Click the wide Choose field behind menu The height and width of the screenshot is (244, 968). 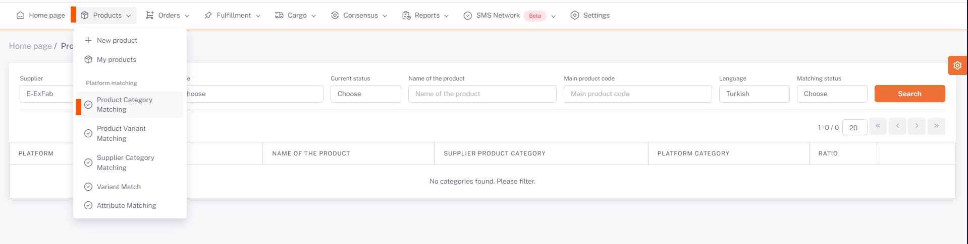[x=255, y=94]
